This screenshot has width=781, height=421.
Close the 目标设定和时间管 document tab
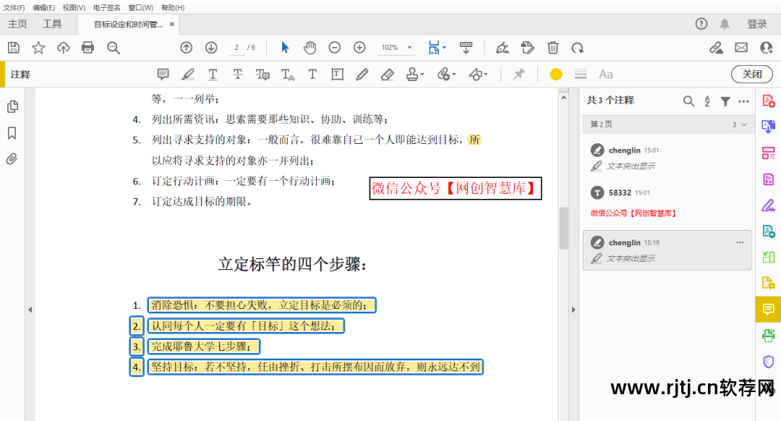[172, 24]
